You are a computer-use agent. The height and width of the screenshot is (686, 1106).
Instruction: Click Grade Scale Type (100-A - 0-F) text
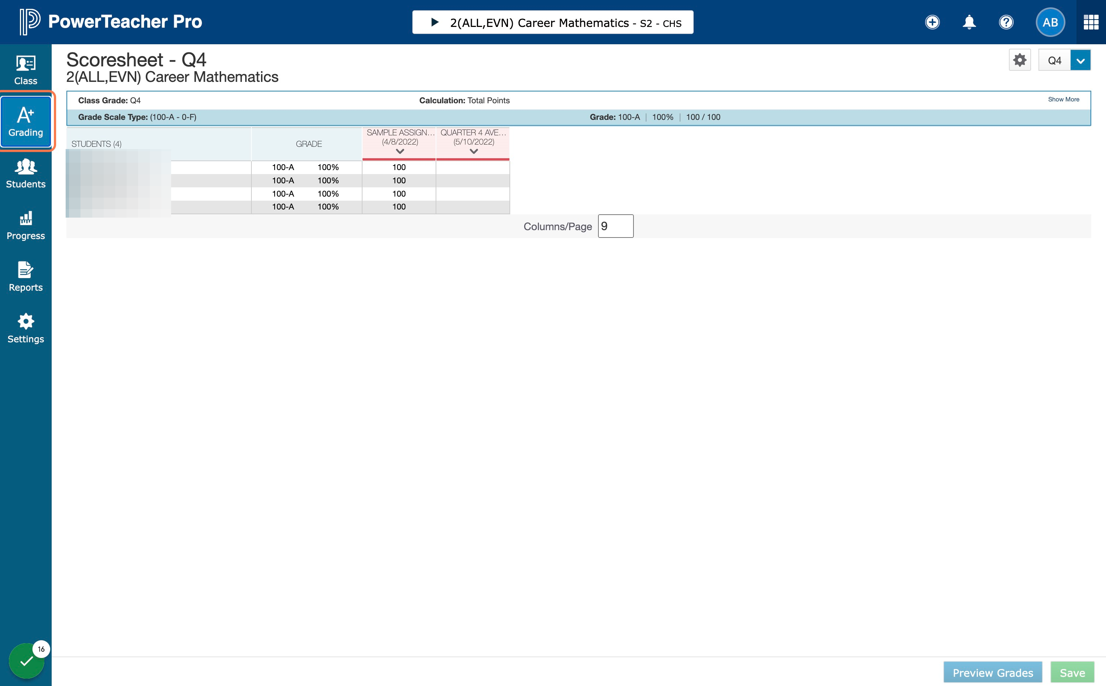tap(137, 117)
